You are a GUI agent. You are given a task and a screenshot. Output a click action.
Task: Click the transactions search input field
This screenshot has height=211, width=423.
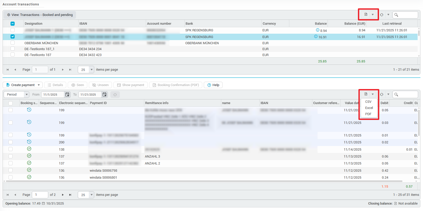click(408, 95)
